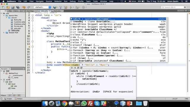Open Customer.php in the project tree
Viewport: 190px width, 107px height.
tap(19, 22)
